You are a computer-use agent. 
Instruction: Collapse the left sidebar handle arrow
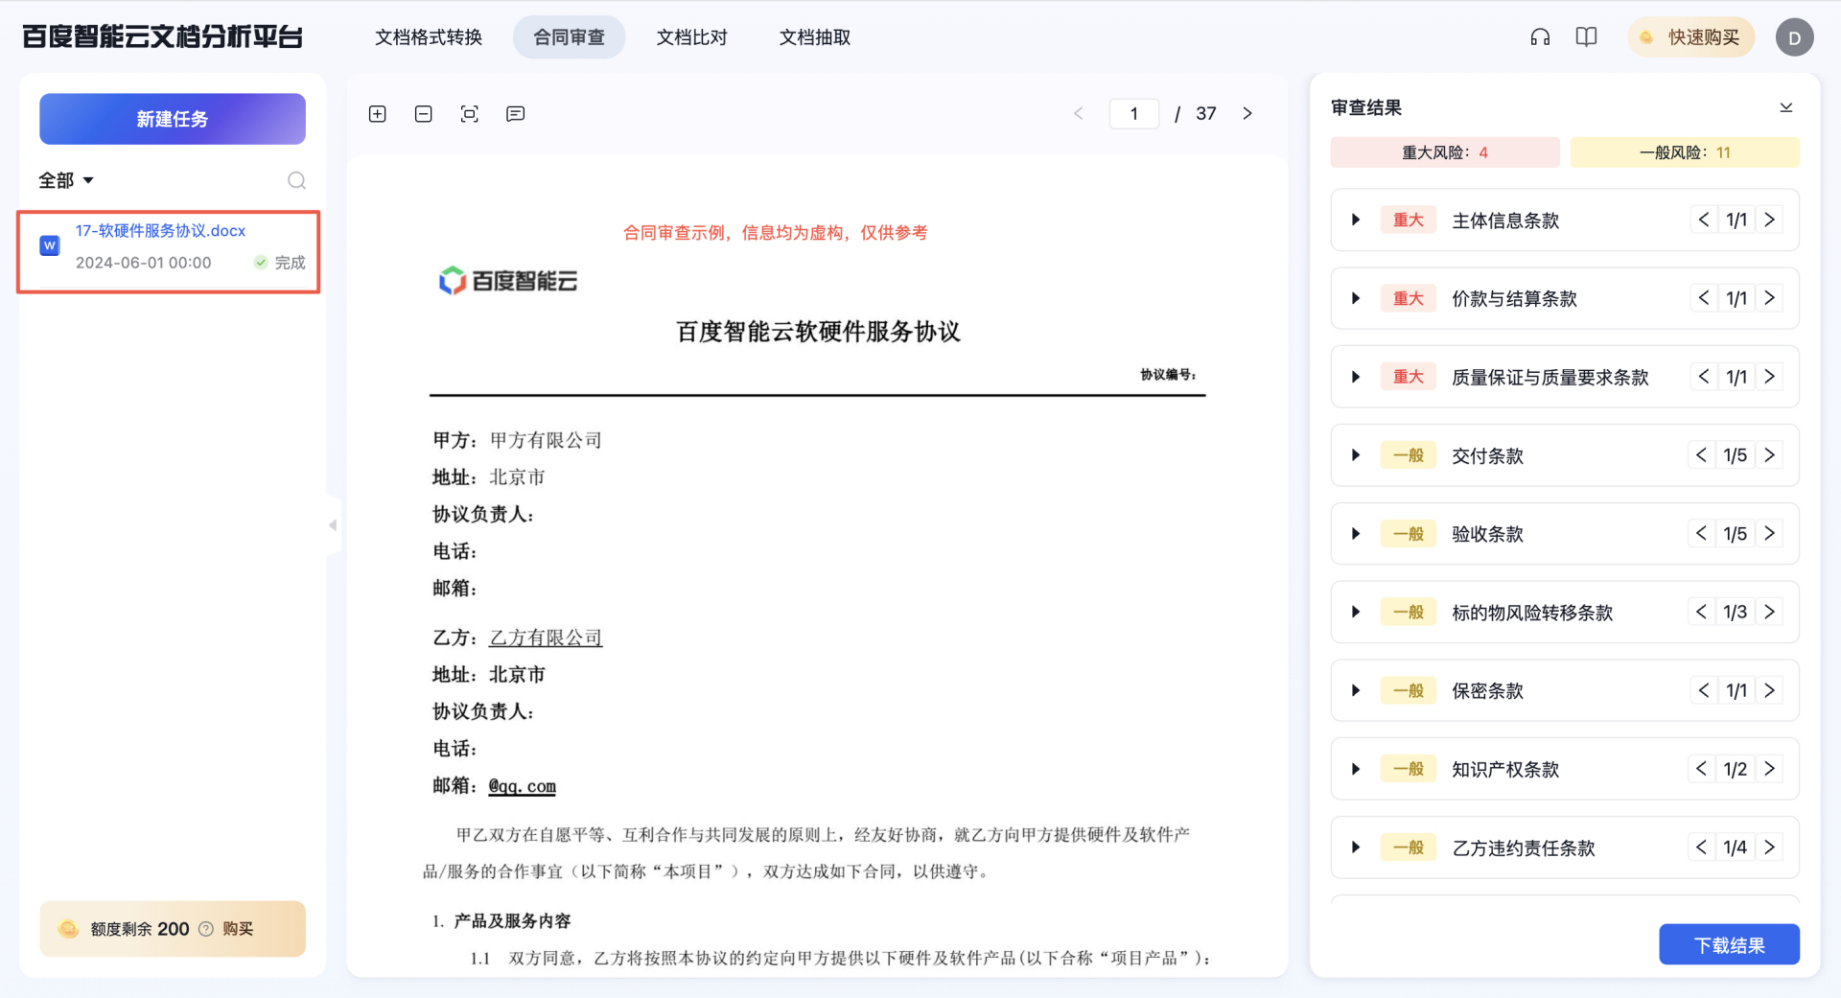click(x=333, y=525)
